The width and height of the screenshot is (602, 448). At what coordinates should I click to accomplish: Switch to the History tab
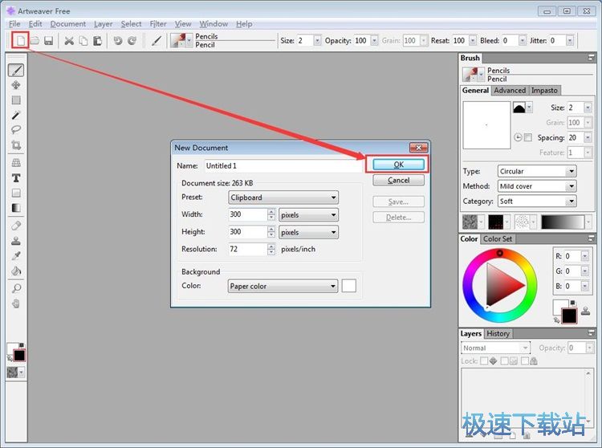coord(498,333)
